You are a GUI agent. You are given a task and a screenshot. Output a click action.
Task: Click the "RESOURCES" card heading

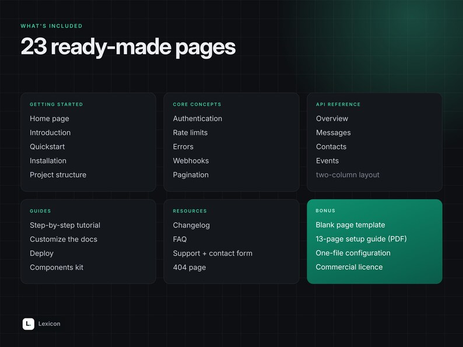pyautogui.click(x=190, y=211)
